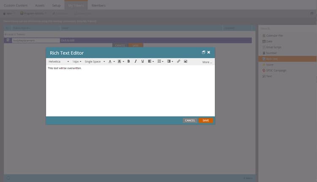Open the Assets tab
The image size is (317, 182).
[40, 5]
